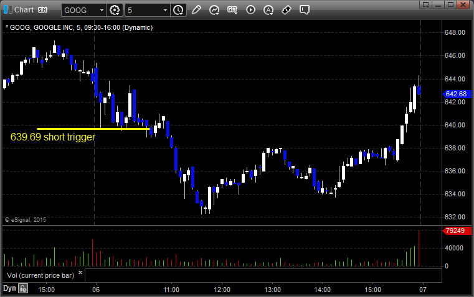474x297 pixels.
Task: Open the studies chart-wave icon
Action: [214, 10]
